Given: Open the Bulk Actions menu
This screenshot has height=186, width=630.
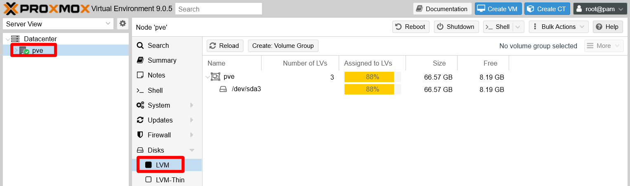Looking at the screenshot, I should 559,27.
